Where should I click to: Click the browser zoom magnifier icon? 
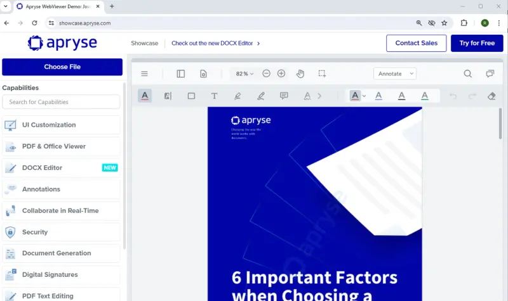419,23
